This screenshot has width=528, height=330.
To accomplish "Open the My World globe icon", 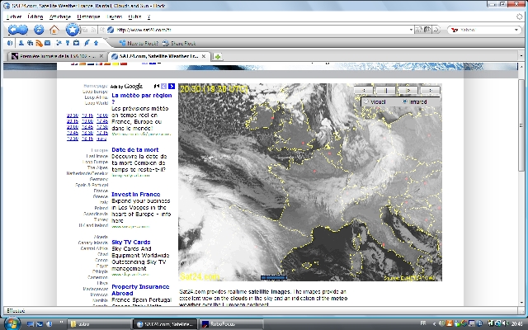I will pos(10,43).
